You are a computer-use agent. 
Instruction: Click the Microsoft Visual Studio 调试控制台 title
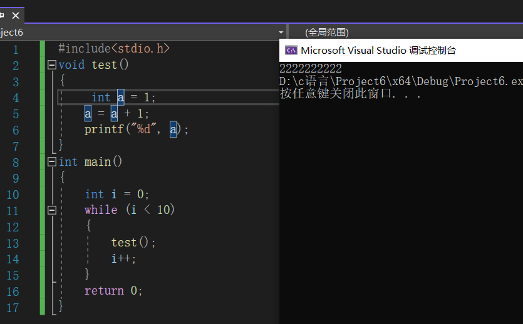click(378, 50)
